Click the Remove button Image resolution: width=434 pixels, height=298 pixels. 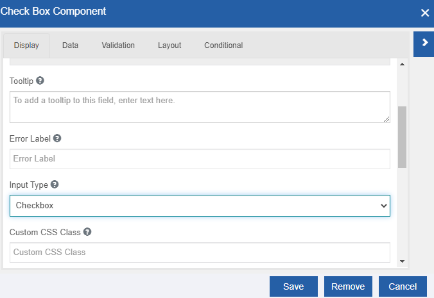(348, 286)
